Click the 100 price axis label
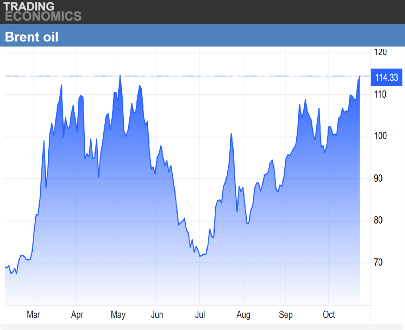The width and height of the screenshot is (405, 330). (x=380, y=136)
